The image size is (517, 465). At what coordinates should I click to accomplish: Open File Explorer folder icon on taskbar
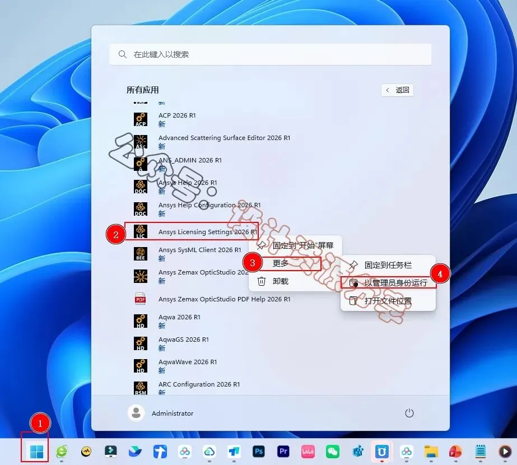pyautogui.click(x=431, y=452)
